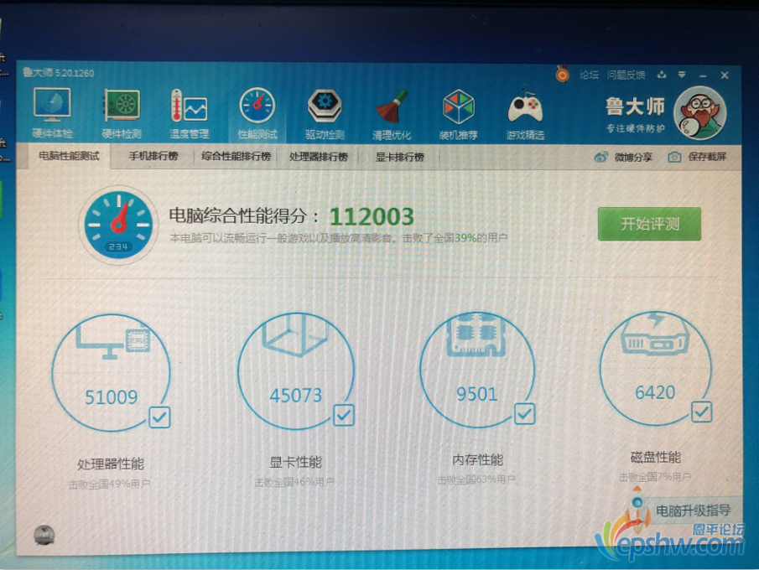Click the 鲁大师 5.20.1260 window title
This screenshot has height=570, width=759.
[x=58, y=73]
